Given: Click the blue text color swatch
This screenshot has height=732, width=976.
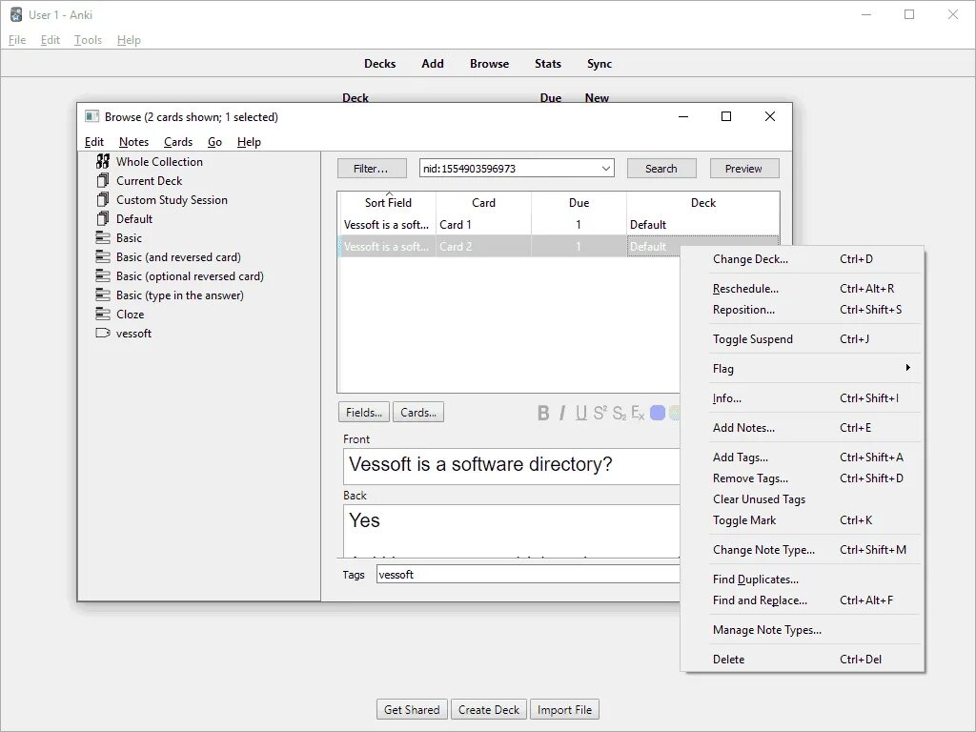Looking at the screenshot, I should point(658,413).
